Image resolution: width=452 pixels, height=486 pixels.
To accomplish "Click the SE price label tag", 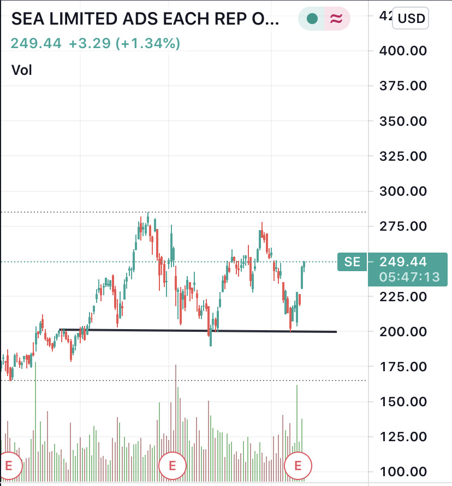I will click(x=352, y=262).
